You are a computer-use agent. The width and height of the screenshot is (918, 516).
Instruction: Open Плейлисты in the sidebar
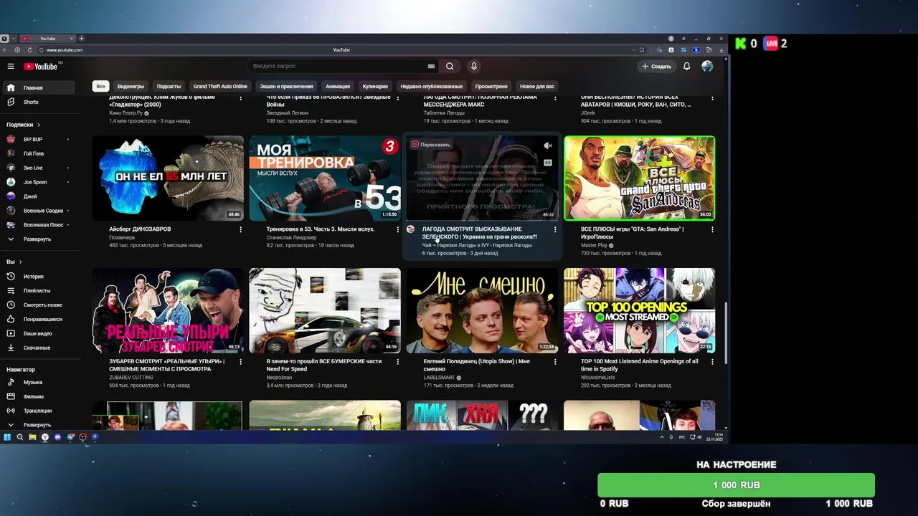[37, 290]
